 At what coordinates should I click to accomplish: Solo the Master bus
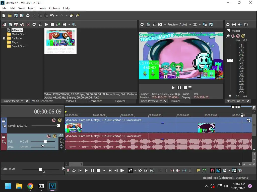[x=243, y=36]
